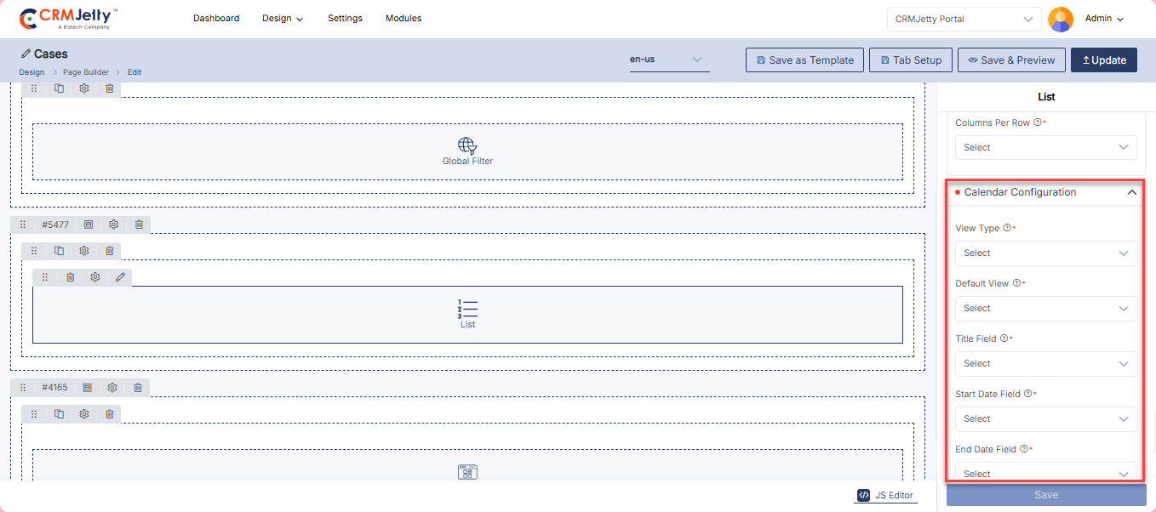This screenshot has width=1156, height=512.
Task: Delete section #5477 using its trash icon
Action: click(x=139, y=225)
